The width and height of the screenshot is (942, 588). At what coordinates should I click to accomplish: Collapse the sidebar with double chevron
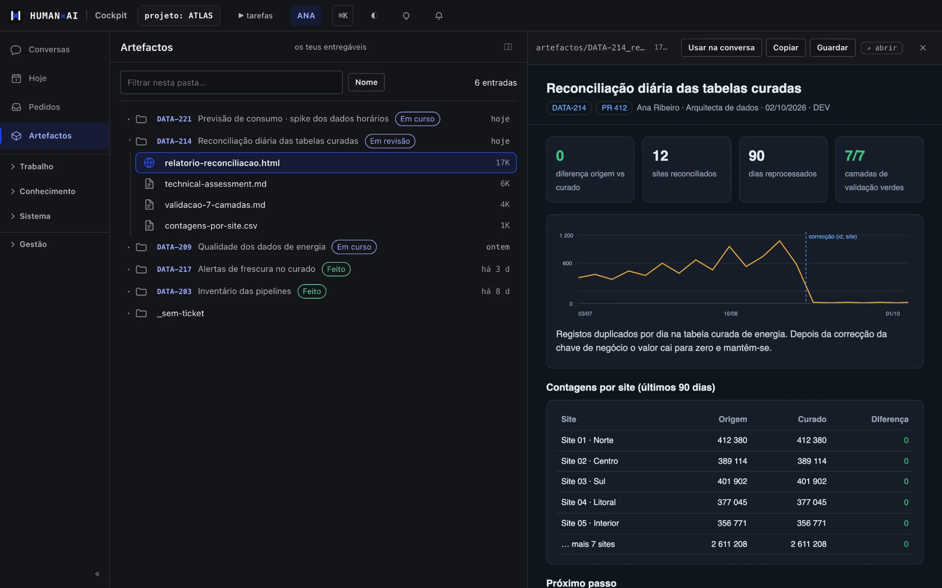coord(97,573)
